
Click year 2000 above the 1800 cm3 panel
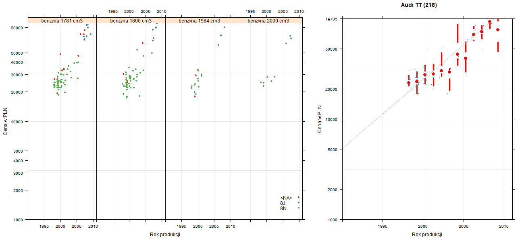coord(129,12)
